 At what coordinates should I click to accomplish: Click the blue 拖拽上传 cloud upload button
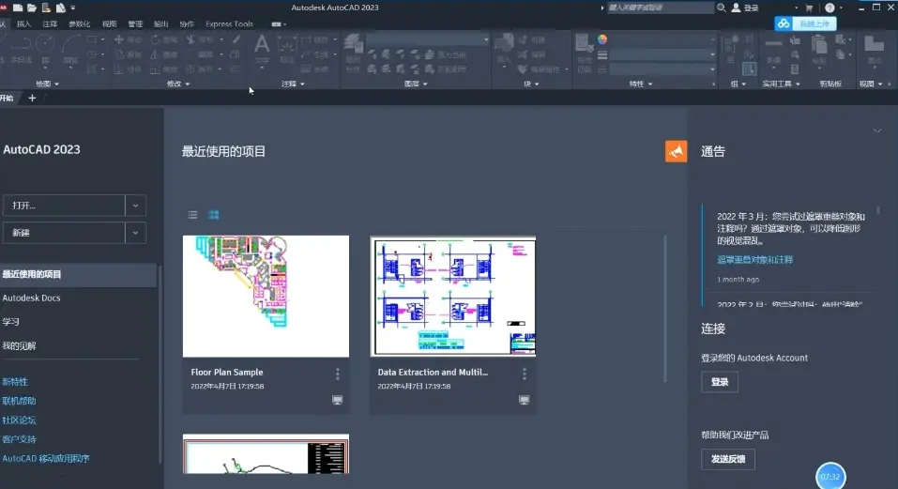click(x=805, y=23)
